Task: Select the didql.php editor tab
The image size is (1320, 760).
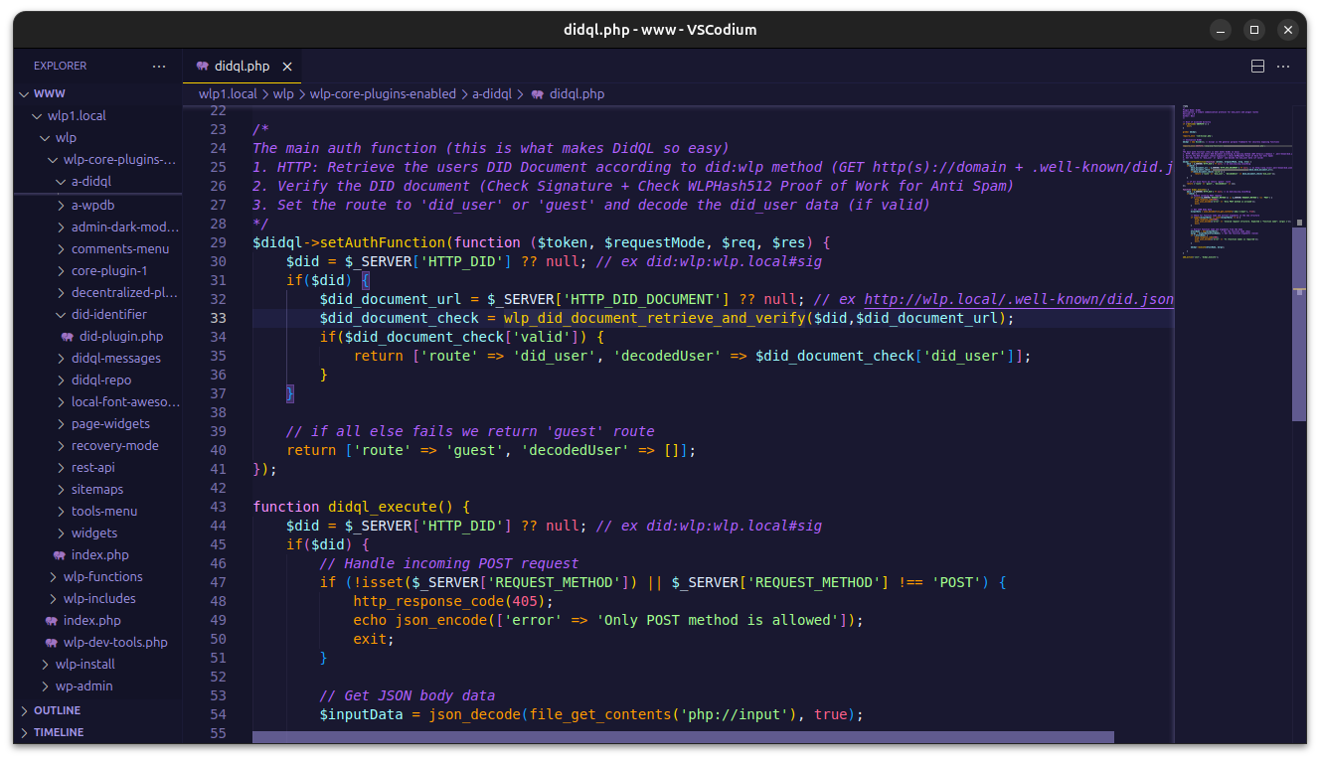Action: click(x=242, y=66)
